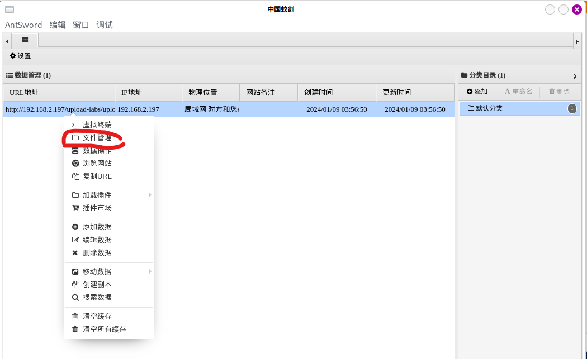Choose 复制URL from context menu
This screenshot has height=359, width=587.
pyautogui.click(x=109, y=176)
